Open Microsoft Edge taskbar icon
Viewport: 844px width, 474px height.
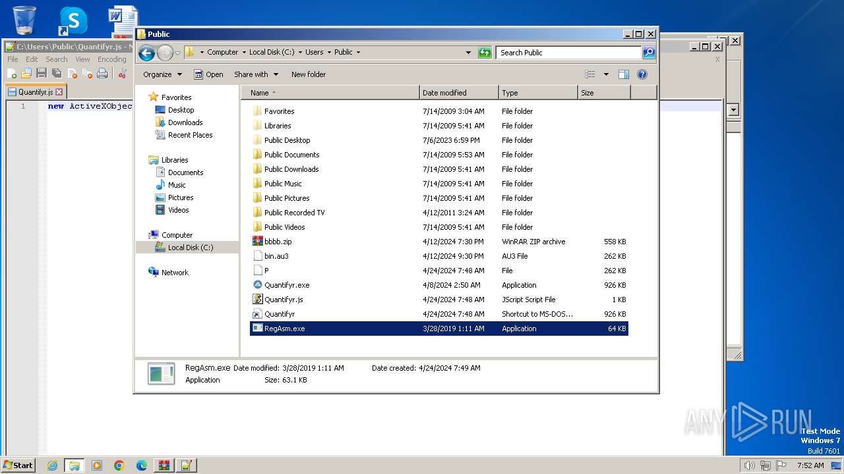click(x=142, y=465)
